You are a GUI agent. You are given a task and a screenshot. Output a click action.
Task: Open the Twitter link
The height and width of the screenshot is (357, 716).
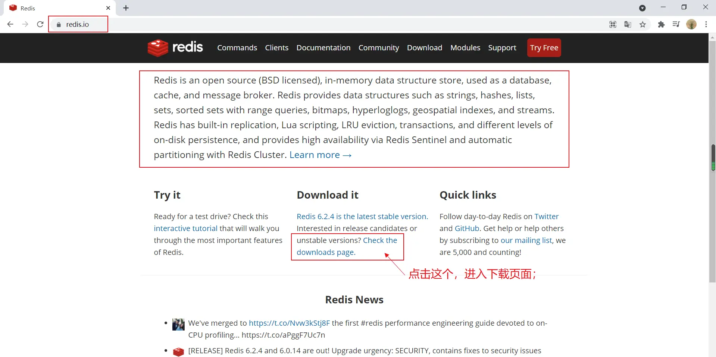point(547,217)
